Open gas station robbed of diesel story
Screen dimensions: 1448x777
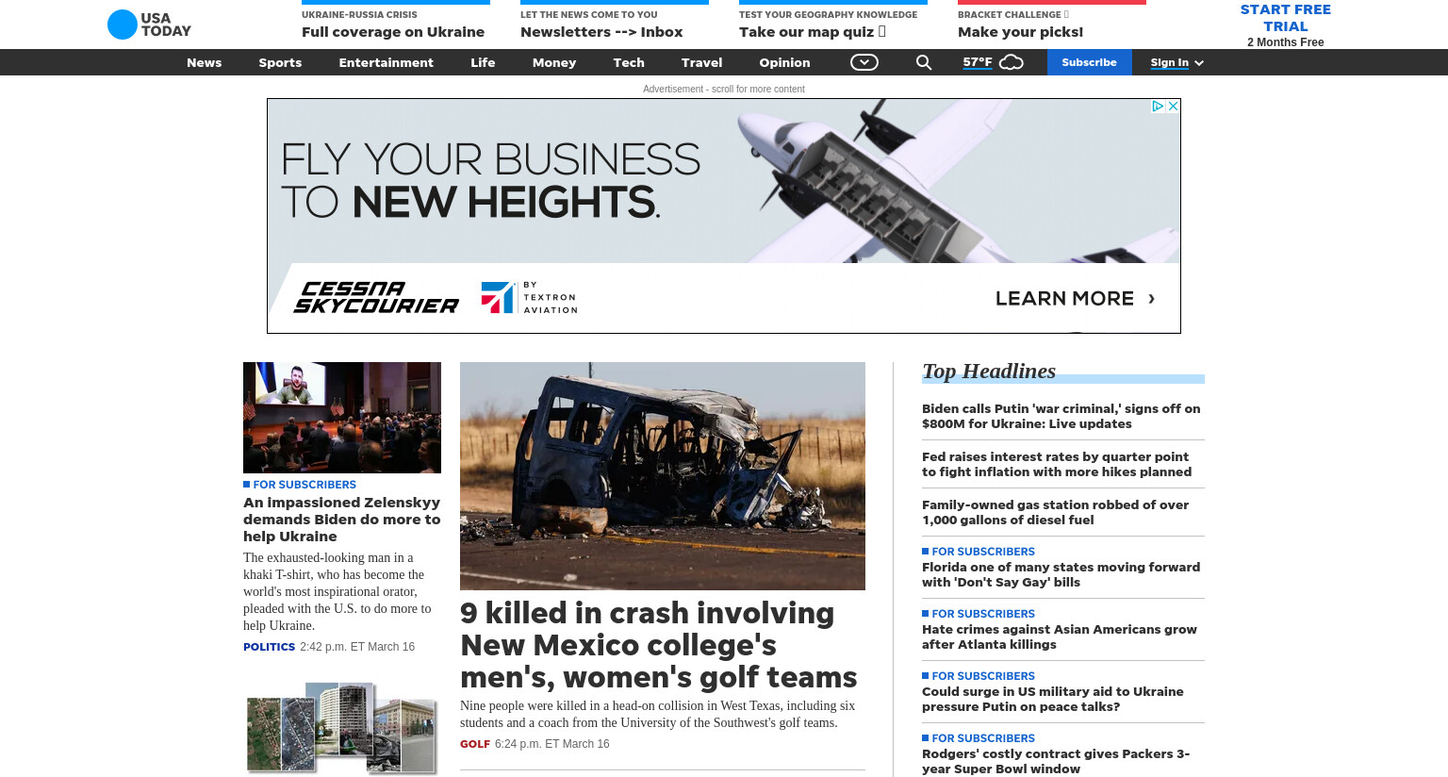coord(1055,512)
